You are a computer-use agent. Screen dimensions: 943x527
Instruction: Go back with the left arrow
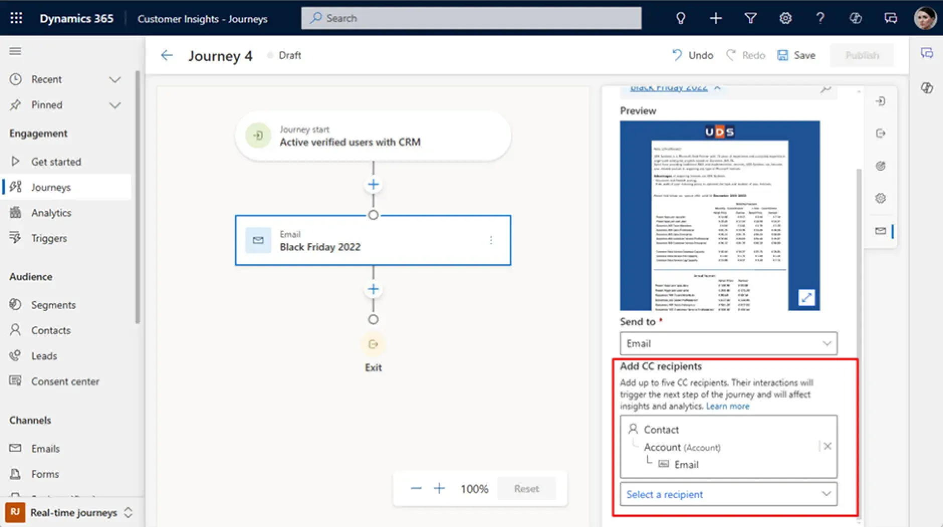tap(166, 55)
